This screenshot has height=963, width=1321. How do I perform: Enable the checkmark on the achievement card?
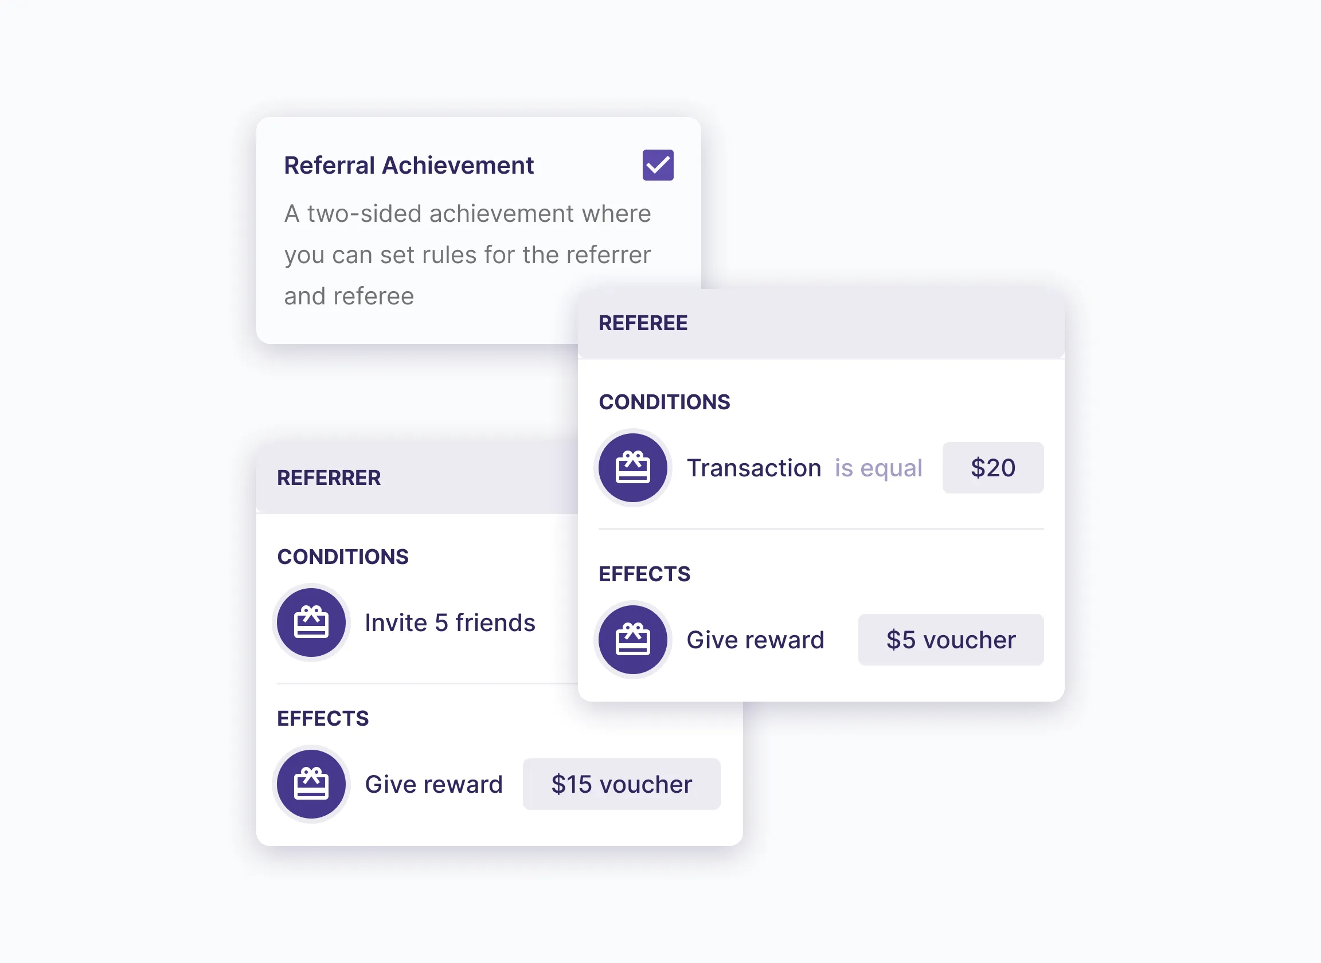tap(658, 165)
